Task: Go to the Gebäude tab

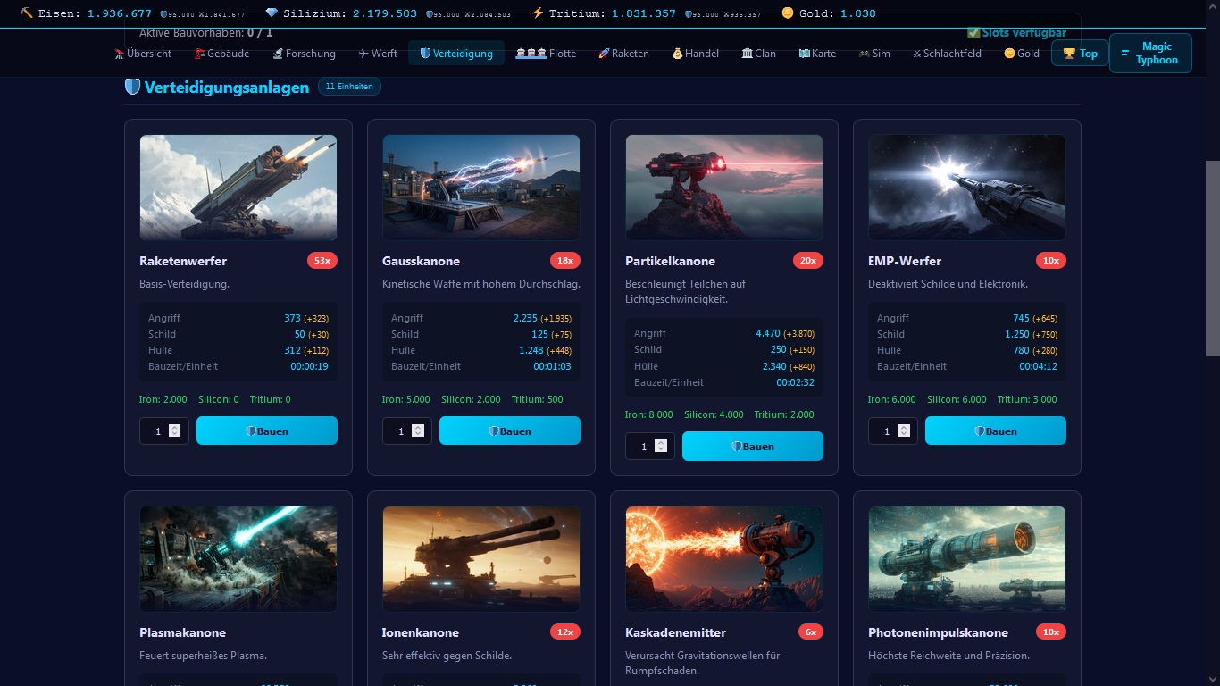Action: (x=222, y=54)
